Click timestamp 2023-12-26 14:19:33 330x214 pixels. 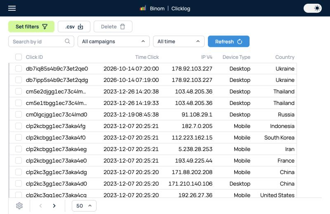click(131, 103)
